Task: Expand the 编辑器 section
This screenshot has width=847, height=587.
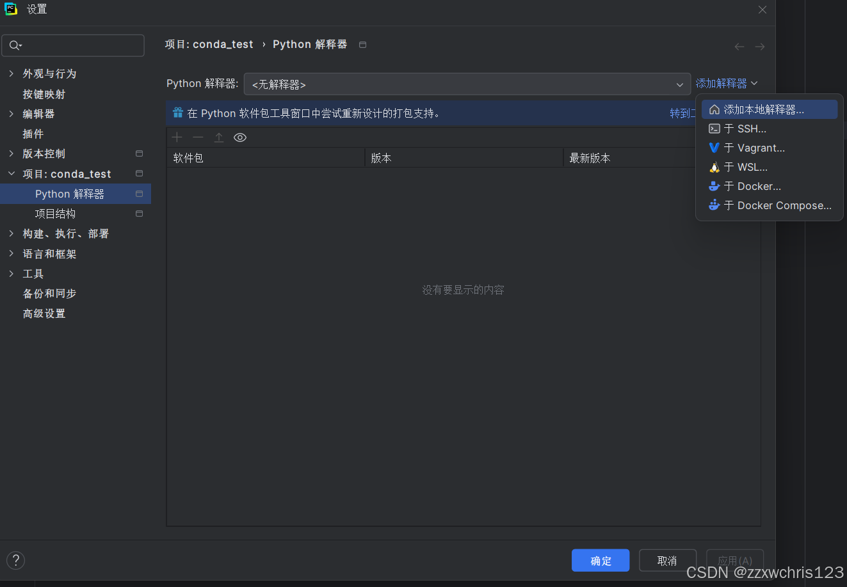Action: (x=11, y=114)
